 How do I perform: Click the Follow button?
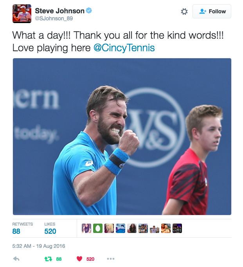point(212,11)
